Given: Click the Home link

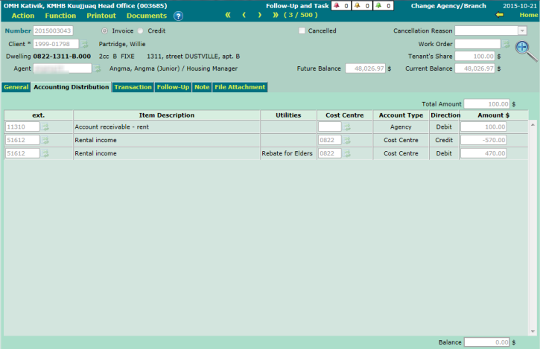Looking at the screenshot, I should point(528,16).
